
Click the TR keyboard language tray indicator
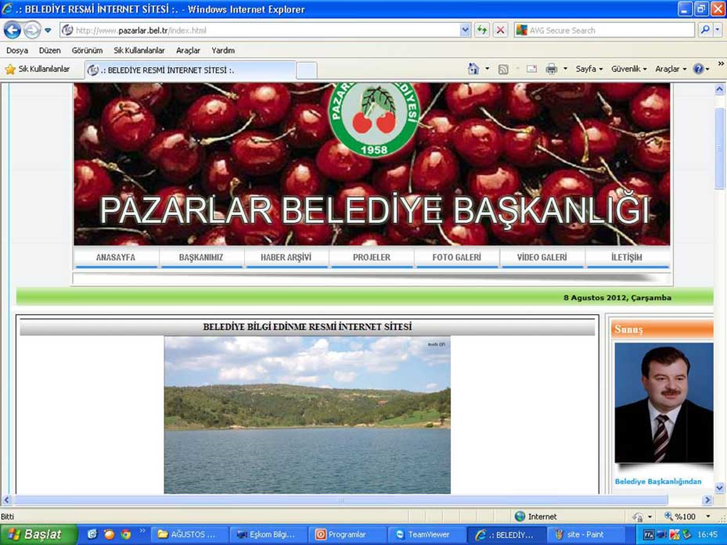[648, 535]
